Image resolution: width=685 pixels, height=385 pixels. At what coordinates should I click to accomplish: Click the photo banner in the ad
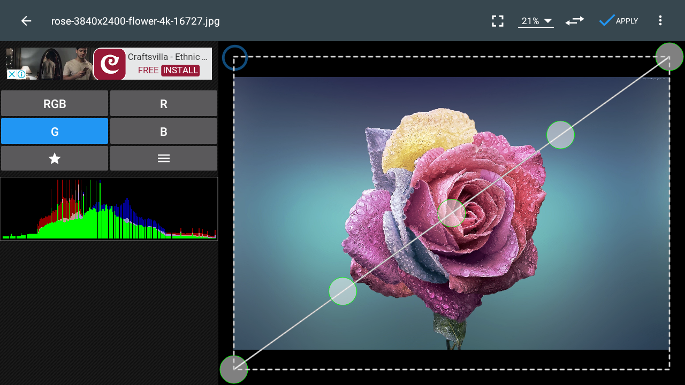[50, 64]
